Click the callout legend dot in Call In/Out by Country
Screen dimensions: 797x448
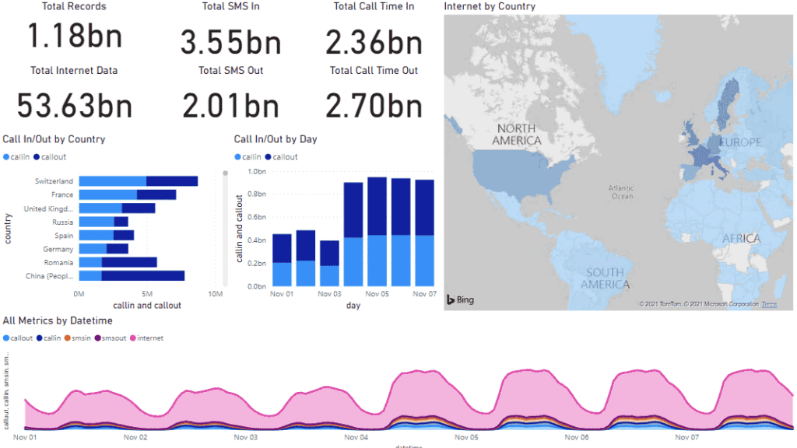(37, 157)
